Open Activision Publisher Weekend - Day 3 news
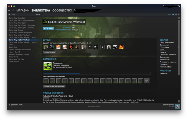The height and width of the screenshot is (120, 188). (x=58, y=96)
